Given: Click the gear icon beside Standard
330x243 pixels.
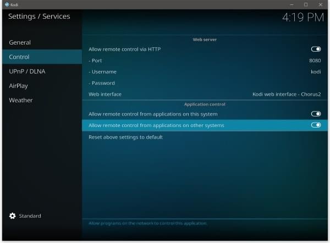Looking at the screenshot, I should [13, 216].
